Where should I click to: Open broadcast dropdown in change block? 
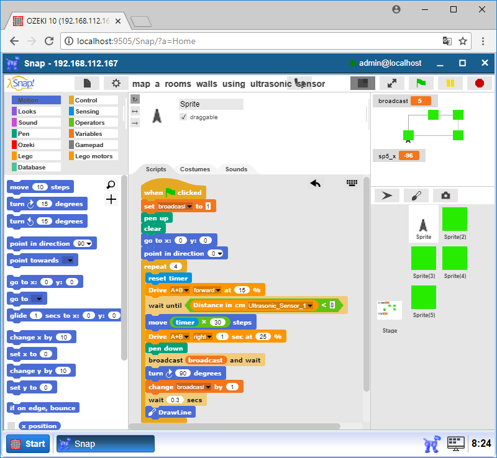point(208,387)
